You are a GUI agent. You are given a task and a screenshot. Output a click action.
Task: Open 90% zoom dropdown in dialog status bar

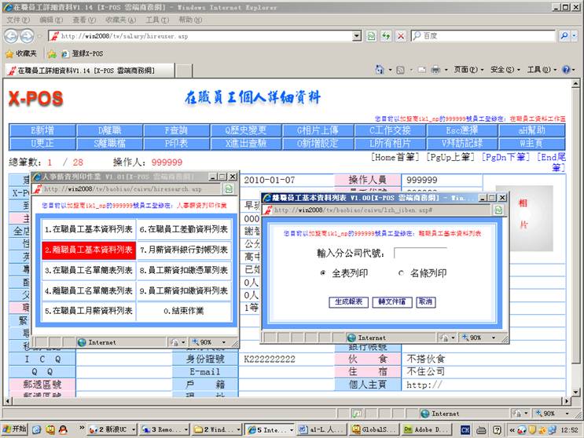pos(475,338)
